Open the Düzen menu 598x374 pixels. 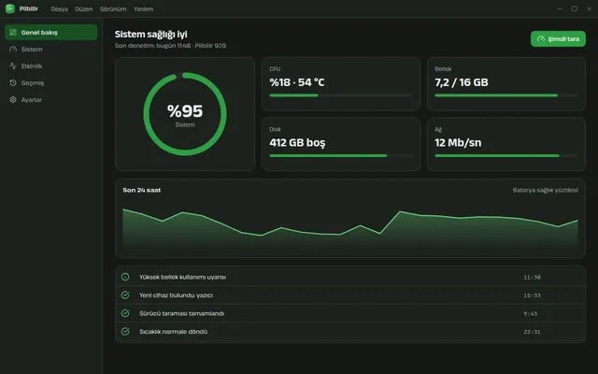coord(84,8)
